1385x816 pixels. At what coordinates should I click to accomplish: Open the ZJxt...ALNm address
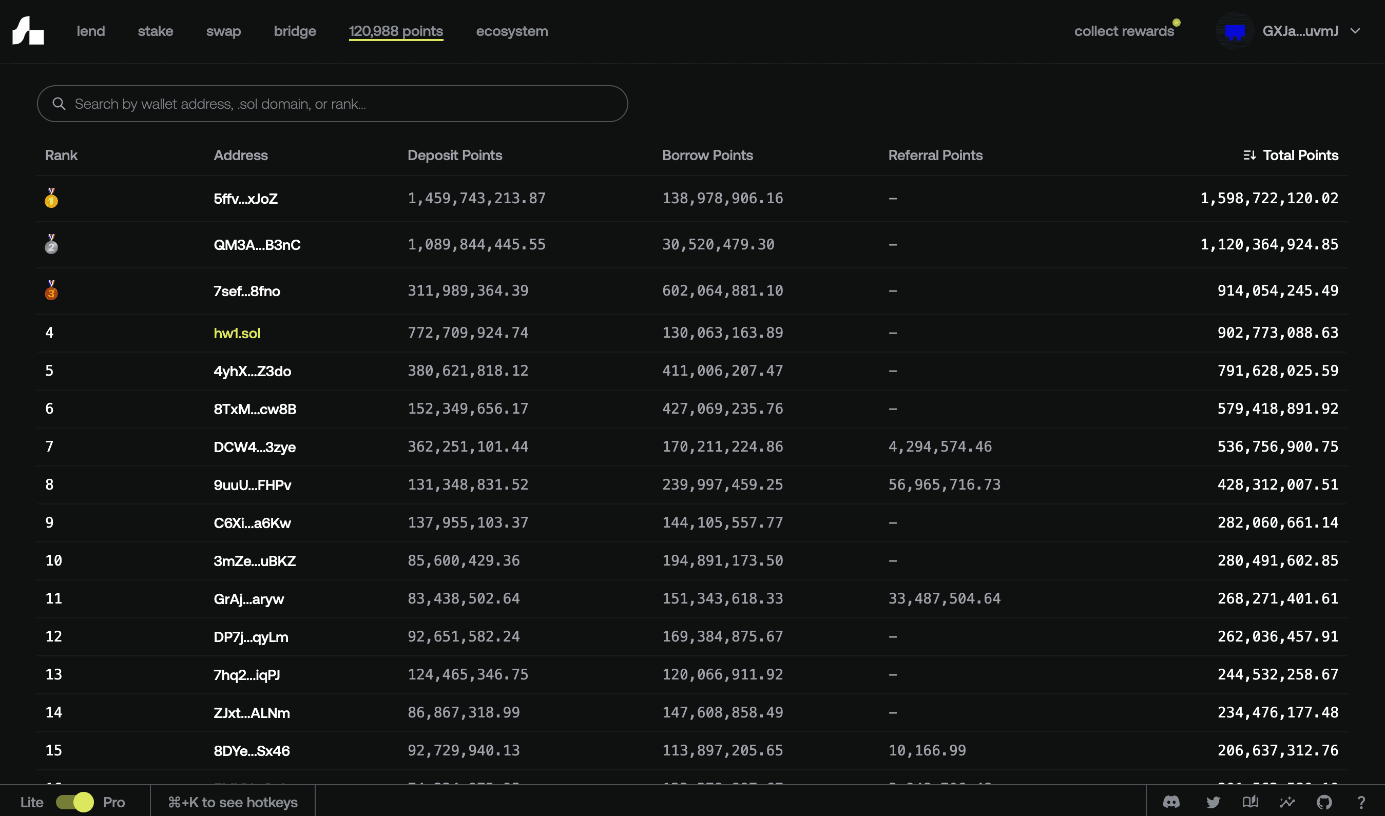click(x=252, y=712)
